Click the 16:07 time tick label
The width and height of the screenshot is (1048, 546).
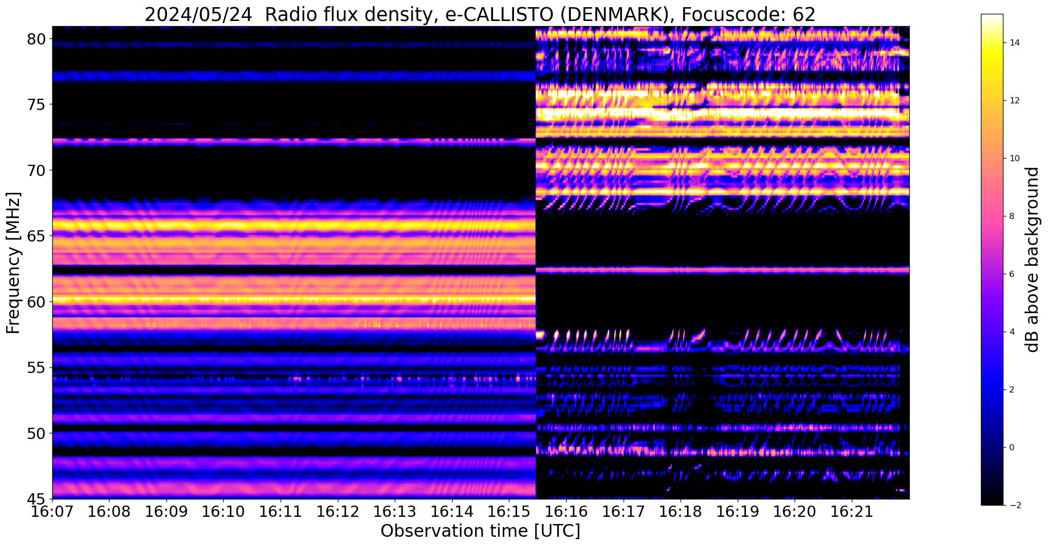(x=52, y=511)
